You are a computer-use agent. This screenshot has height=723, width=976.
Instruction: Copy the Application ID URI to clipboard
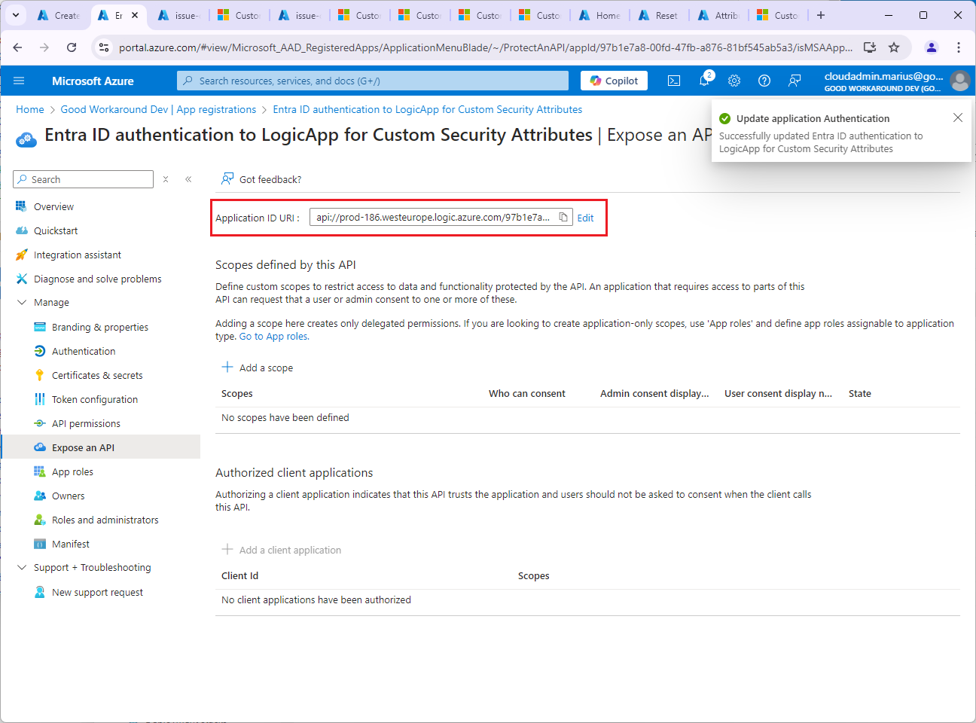[563, 218]
